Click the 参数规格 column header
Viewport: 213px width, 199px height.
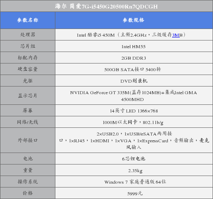(133, 20)
